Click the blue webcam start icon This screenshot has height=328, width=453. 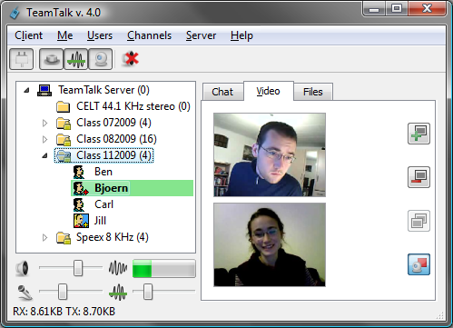tap(419, 264)
